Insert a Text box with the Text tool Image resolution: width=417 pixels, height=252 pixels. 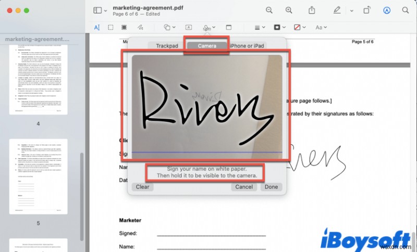188,28
